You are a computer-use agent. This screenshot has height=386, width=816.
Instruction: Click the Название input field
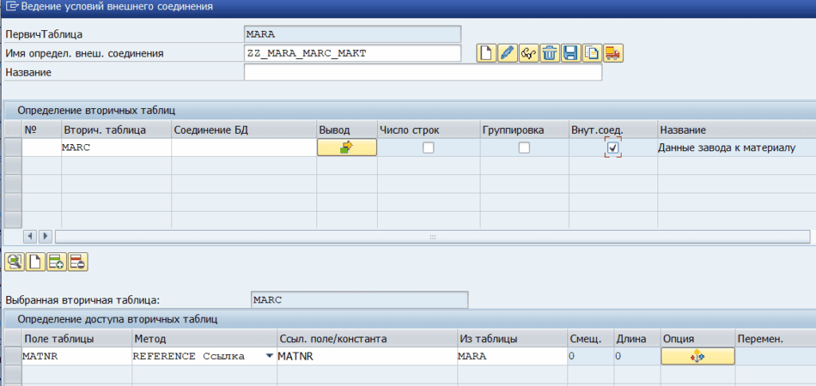[x=422, y=73]
